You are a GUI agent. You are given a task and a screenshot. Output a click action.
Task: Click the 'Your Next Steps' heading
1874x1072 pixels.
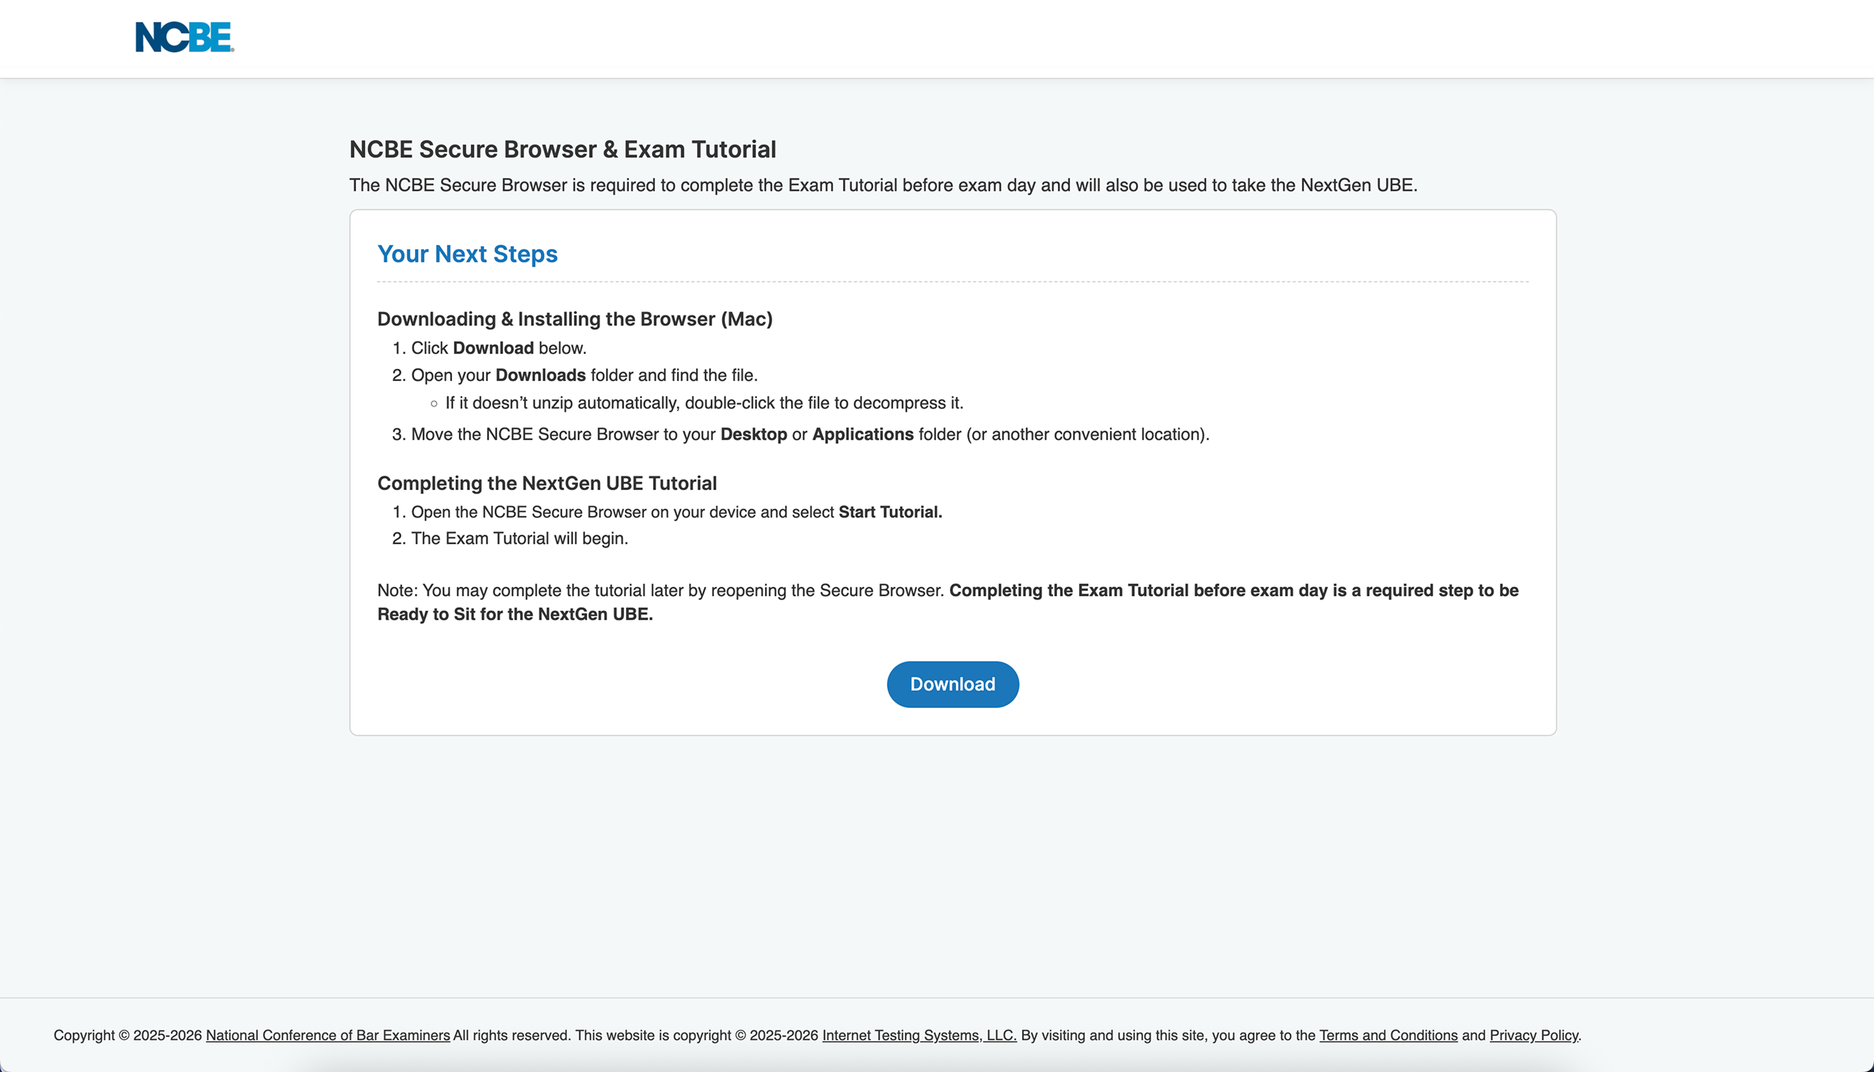pos(468,254)
